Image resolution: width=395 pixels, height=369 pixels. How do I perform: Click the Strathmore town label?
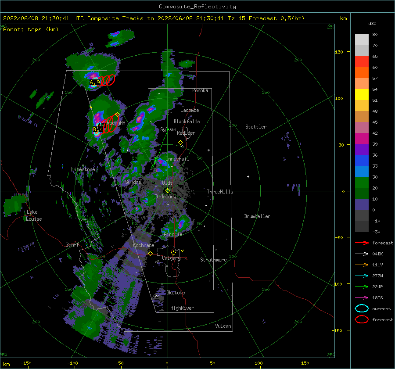[x=213, y=260]
